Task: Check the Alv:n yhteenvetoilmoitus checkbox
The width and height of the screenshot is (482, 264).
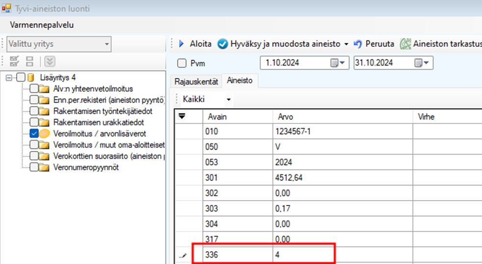Action: (x=34, y=89)
